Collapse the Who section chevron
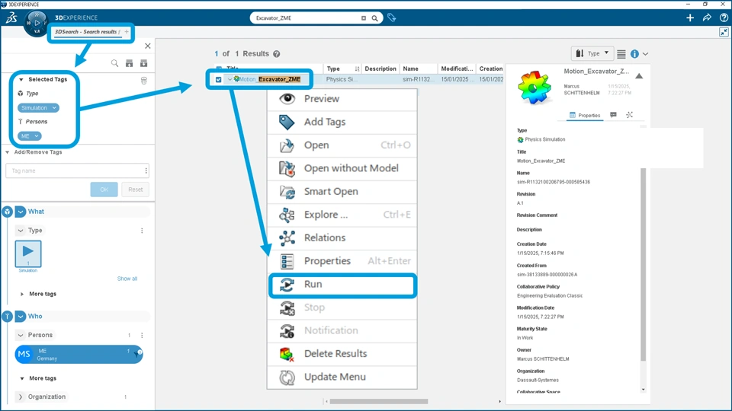Image resolution: width=732 pixels, height=411 pixels. point(21,317)
